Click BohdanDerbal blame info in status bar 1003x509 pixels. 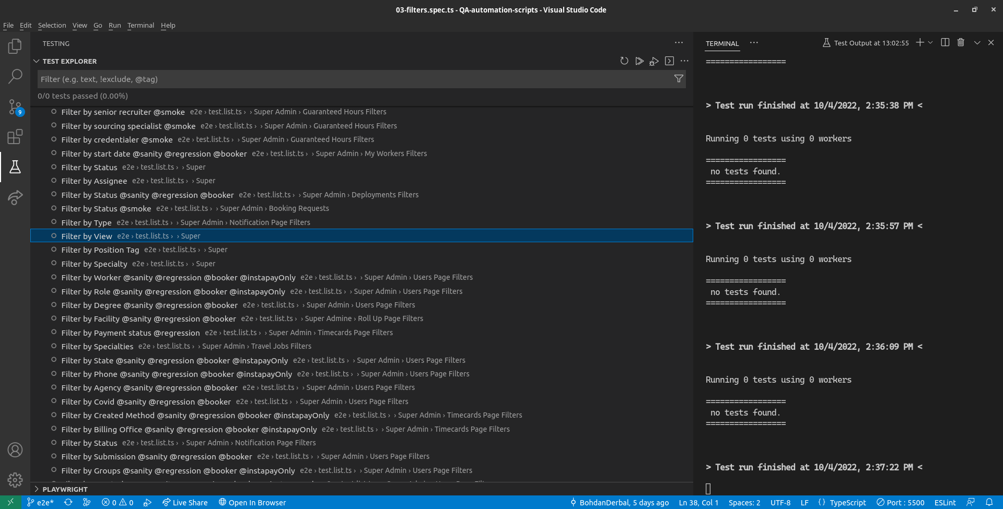click(619, 502)
